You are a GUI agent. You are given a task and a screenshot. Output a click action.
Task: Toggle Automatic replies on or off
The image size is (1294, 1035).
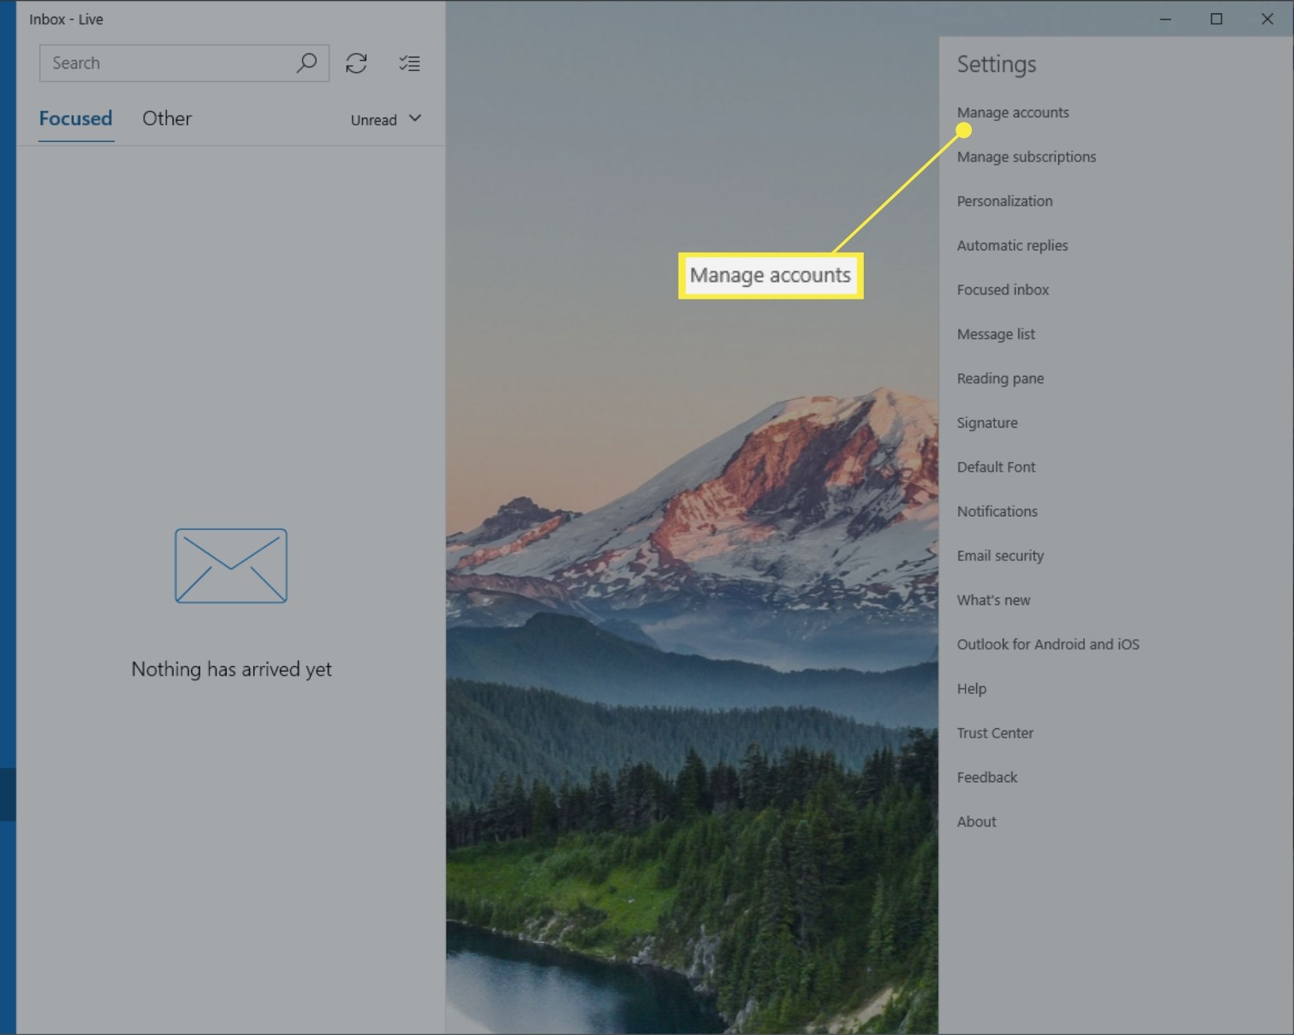point(1011,244)
